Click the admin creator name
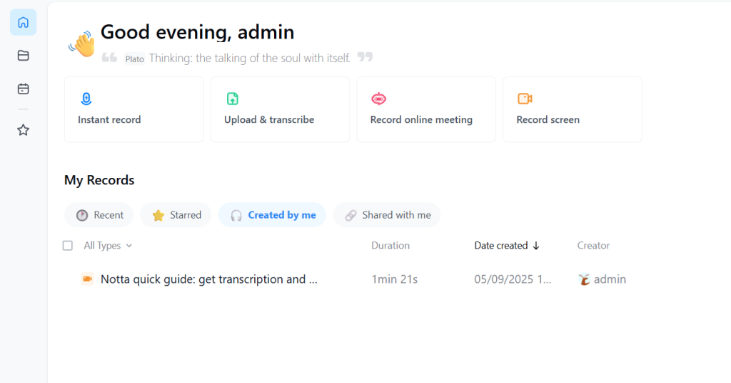This screenshot has width=731, height=383. click(x=610, y=279)
